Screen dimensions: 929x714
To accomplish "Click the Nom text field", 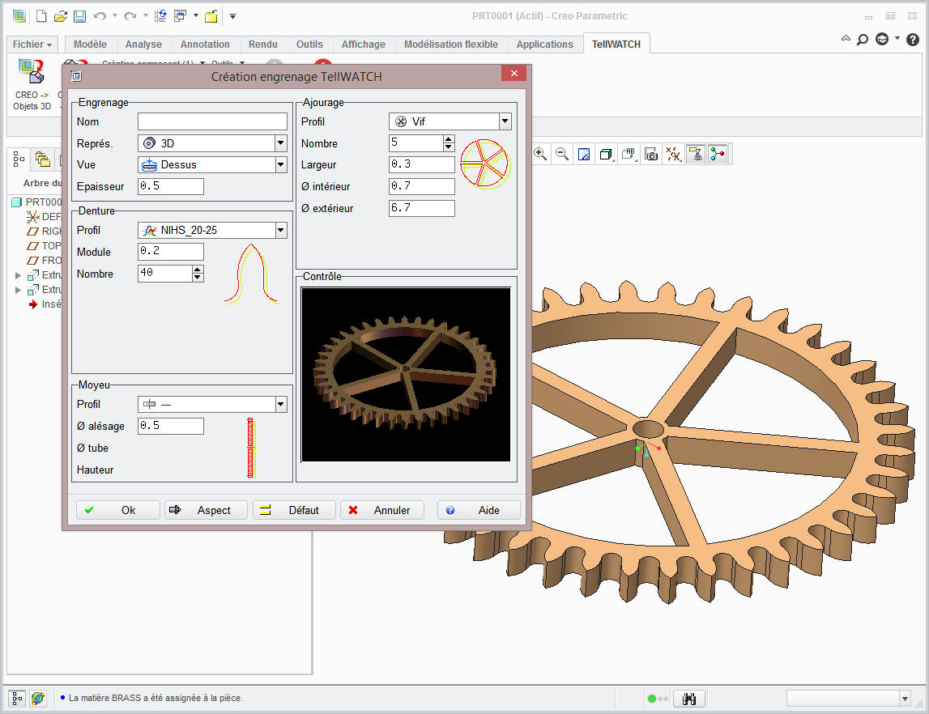I will [212, 121].
